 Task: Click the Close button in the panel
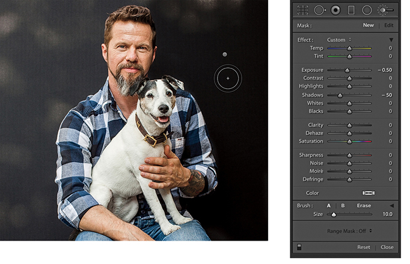[387, 247]
